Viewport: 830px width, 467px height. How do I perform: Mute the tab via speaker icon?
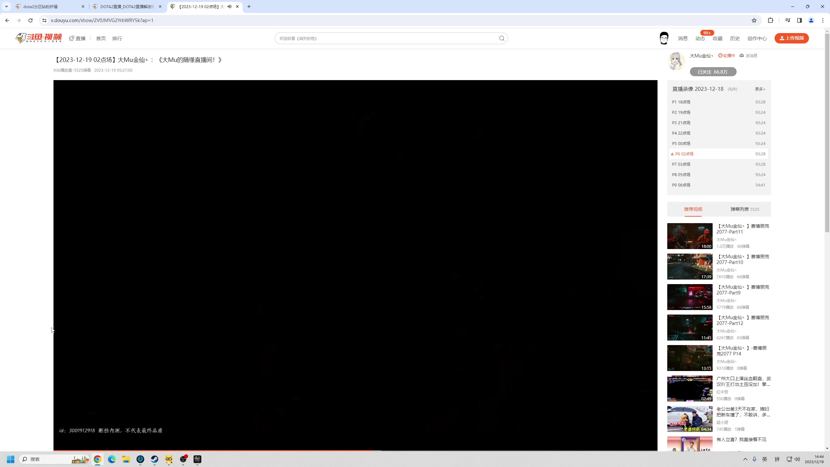click(230, 6)
